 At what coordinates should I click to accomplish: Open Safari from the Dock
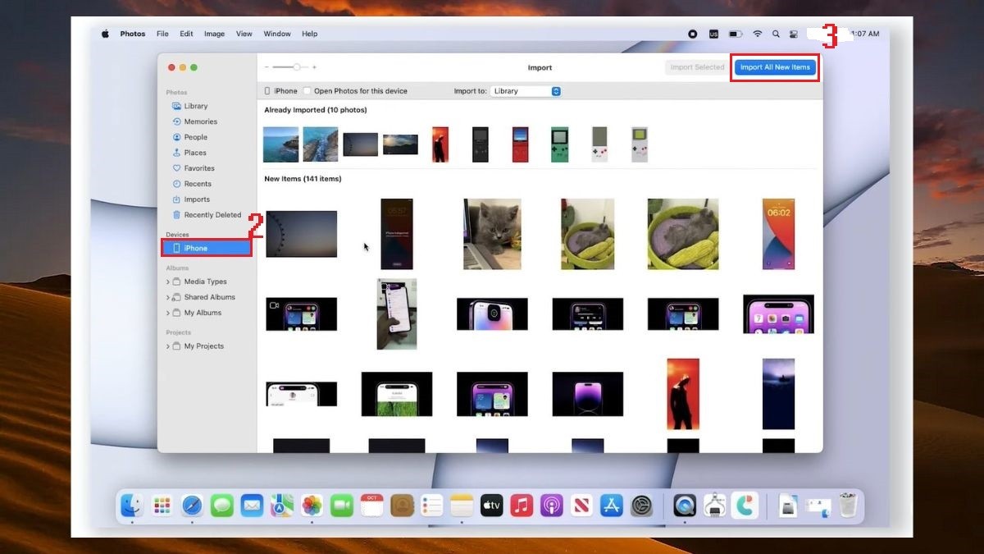pos(192,506)
